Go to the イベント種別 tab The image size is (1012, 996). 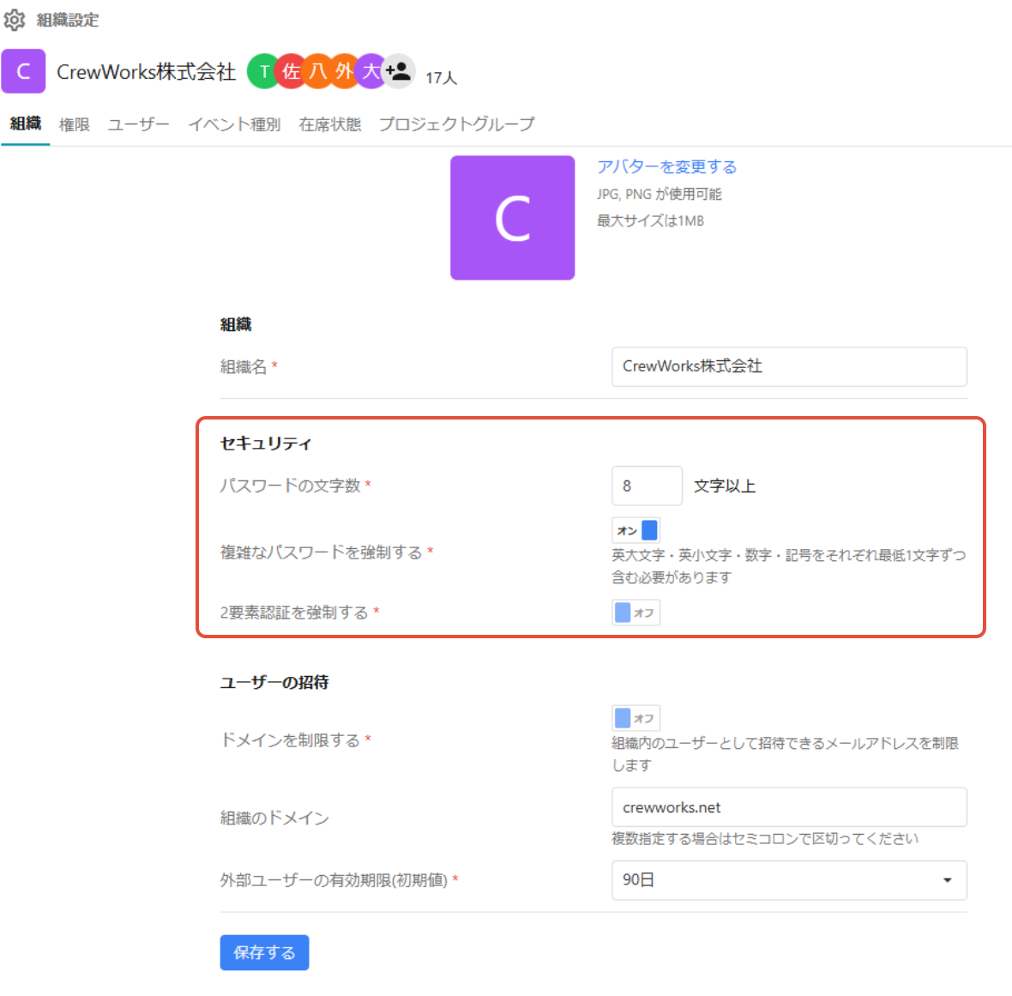(x=234, y=124)
